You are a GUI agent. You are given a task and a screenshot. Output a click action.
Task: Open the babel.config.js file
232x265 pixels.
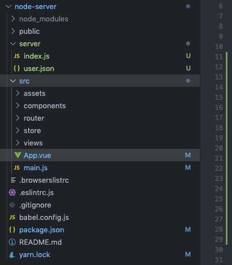point(44,218)
